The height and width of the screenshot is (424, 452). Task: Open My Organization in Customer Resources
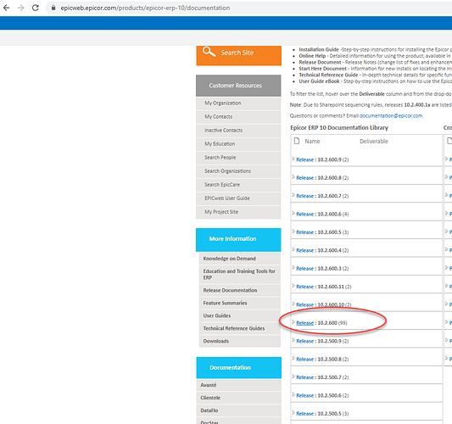click(x=238, y=103)
